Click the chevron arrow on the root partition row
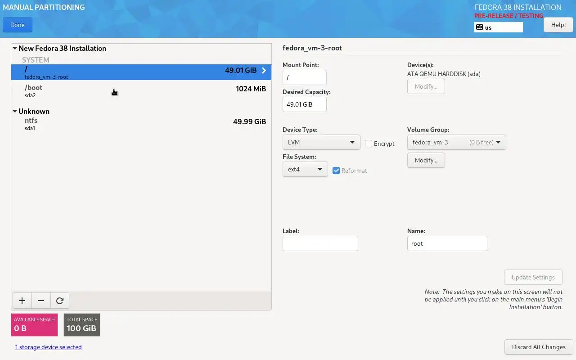Screen dimensions: 576x360 pyautogui.click(x=264, y=71)
